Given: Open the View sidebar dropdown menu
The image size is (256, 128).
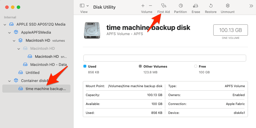Looking at the screenshot, I should [84, 6].
